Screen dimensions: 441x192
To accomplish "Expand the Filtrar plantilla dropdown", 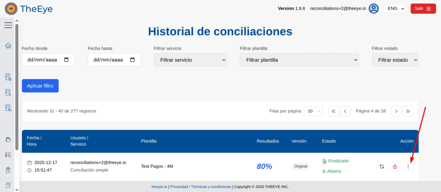I will tap(299, 60).
